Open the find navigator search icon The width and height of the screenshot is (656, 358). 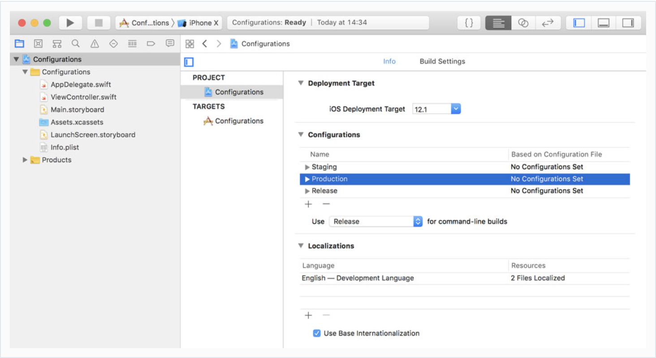coord(76,44)
